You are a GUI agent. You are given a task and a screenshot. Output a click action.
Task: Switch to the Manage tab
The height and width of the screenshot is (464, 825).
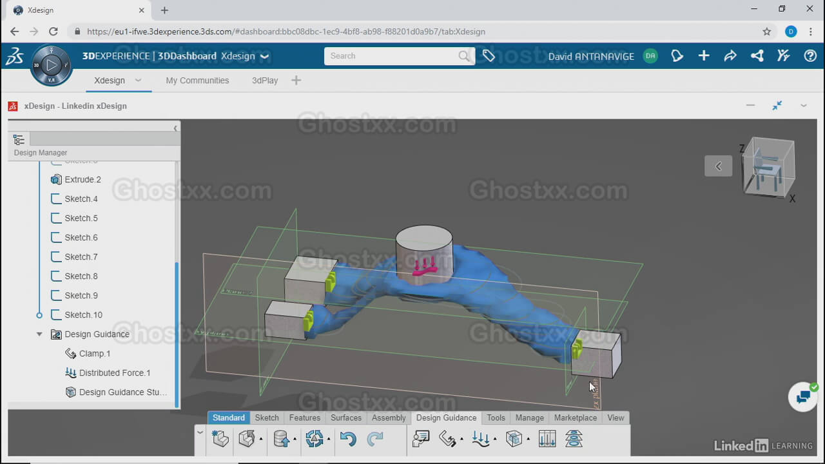coord(530,418)
